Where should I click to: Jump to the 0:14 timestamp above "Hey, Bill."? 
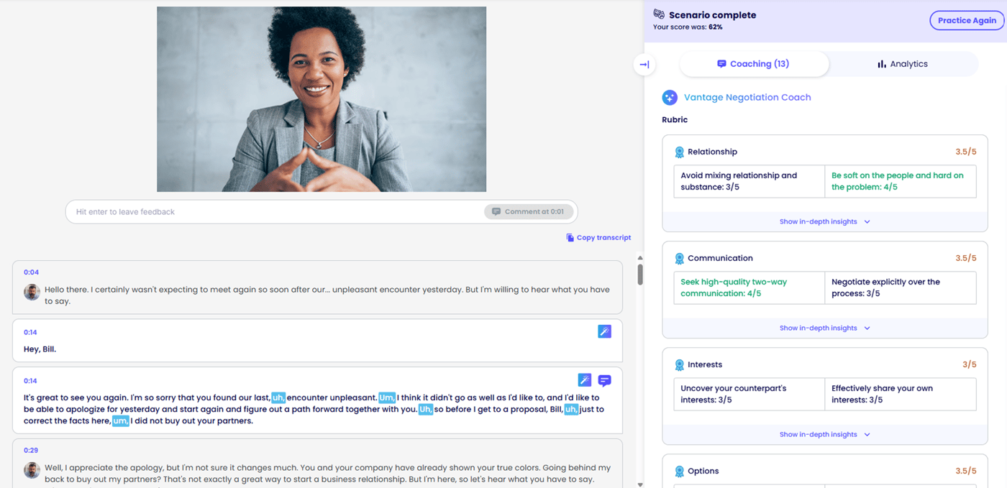point(31,333)
